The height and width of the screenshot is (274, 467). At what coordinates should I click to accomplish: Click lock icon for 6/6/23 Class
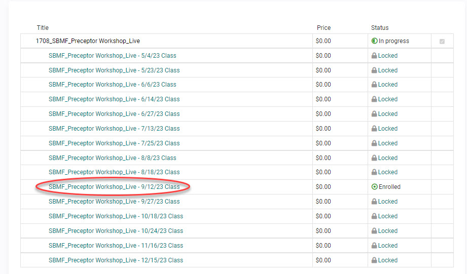pos(375,85)
